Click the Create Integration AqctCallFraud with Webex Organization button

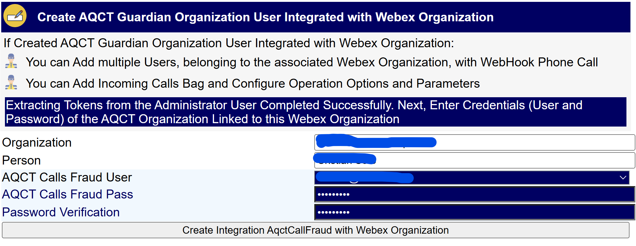coord(315,230)
